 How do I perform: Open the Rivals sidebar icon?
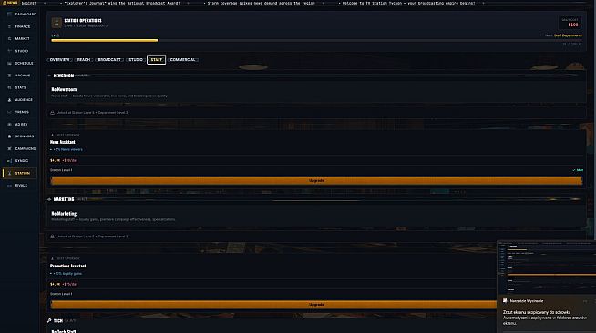(9, 186)
